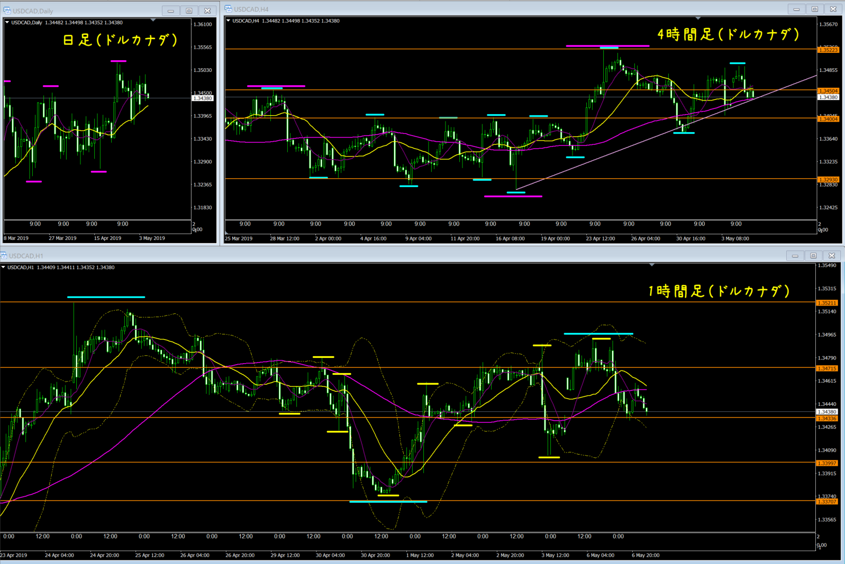Select the 1.35223 orange price label in H4

pyautogui.click(x=828, y=50)
